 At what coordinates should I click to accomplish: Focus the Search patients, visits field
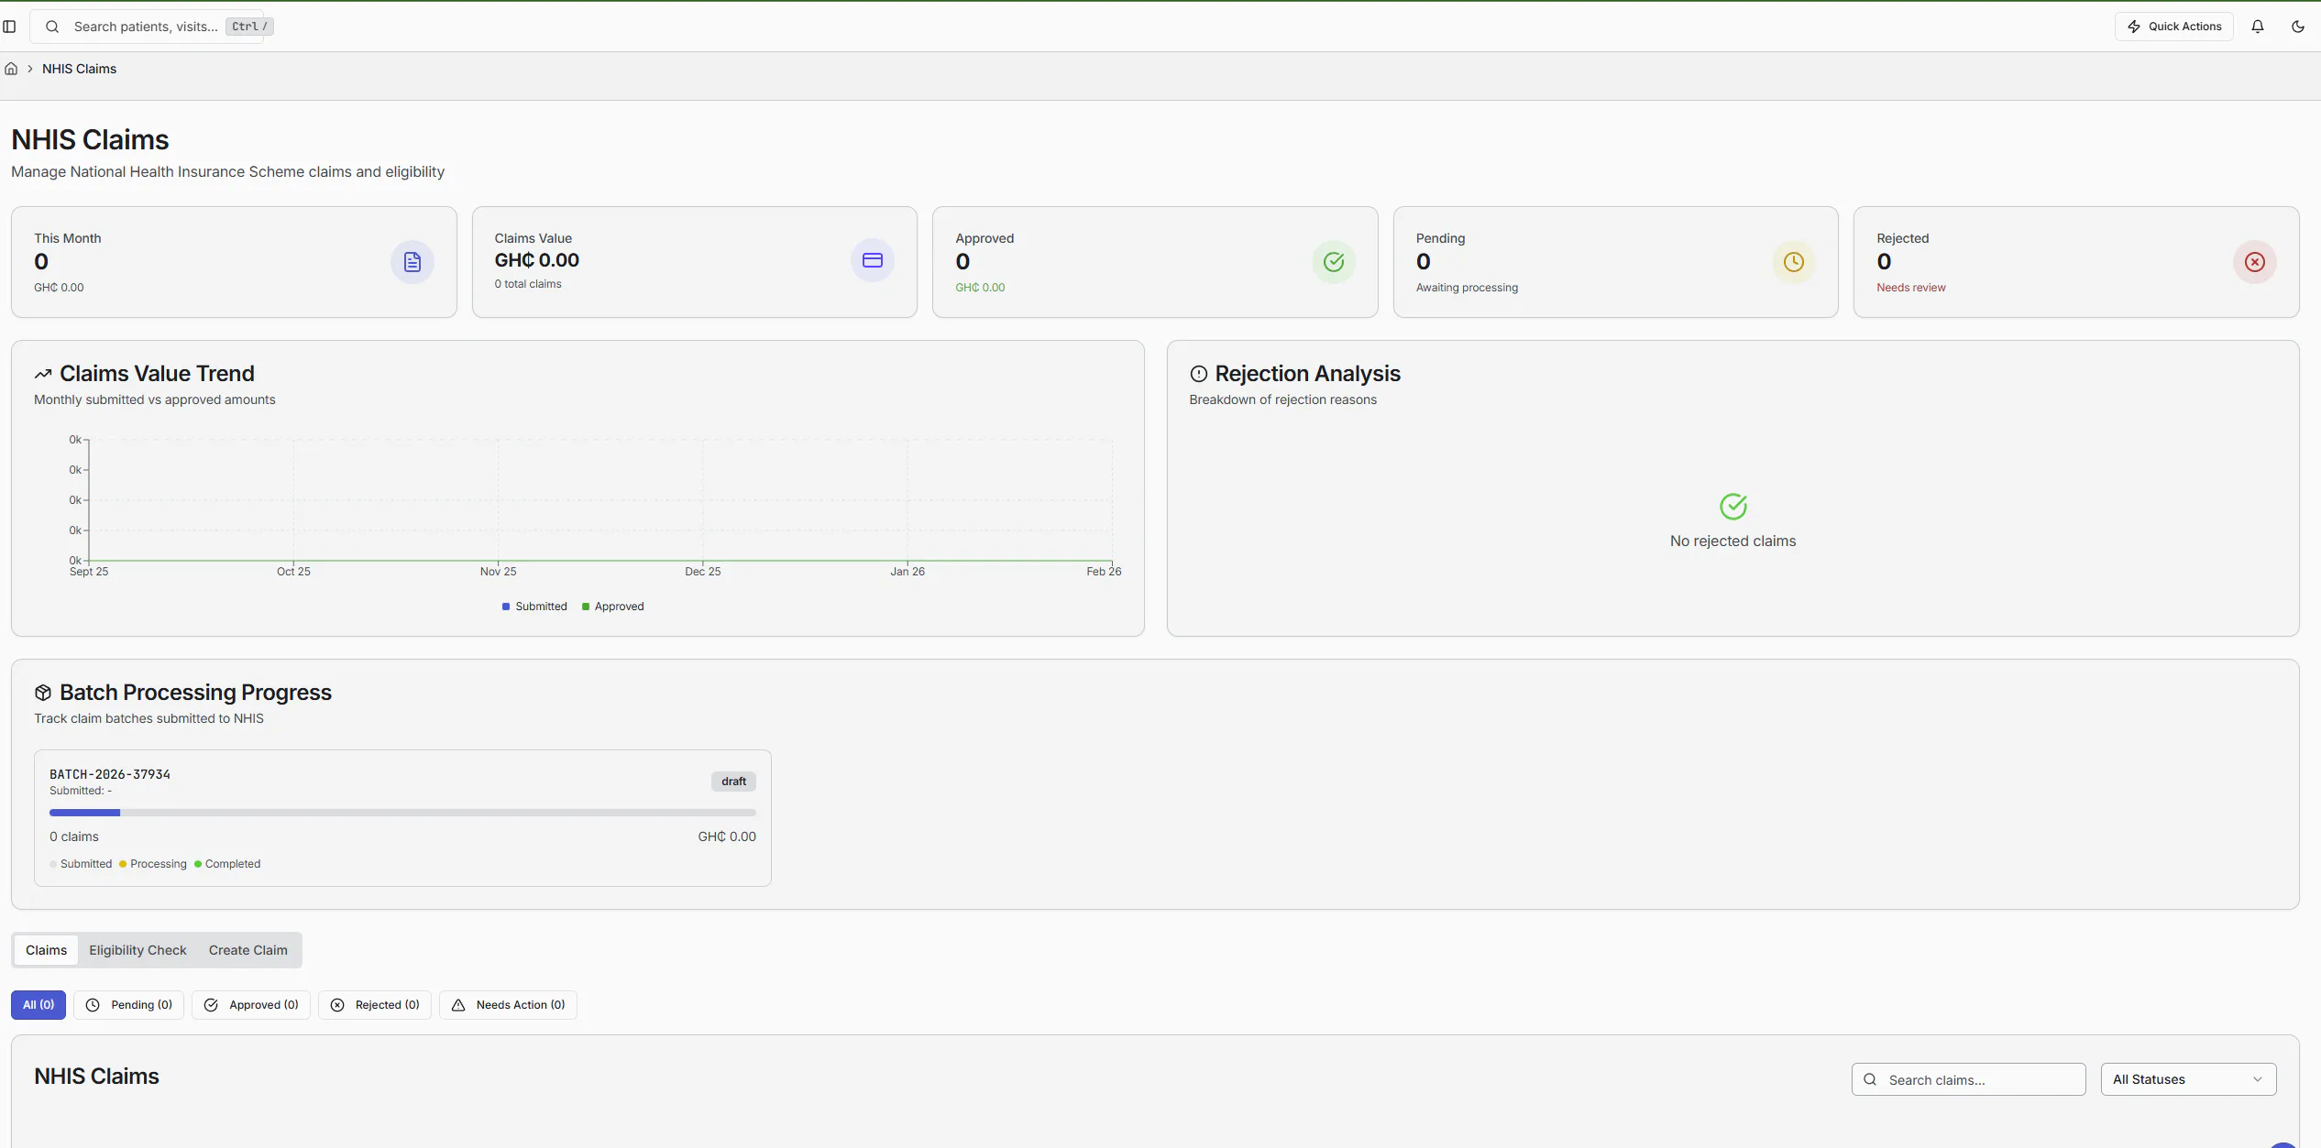pyautogui.click(x=146, y=27)
